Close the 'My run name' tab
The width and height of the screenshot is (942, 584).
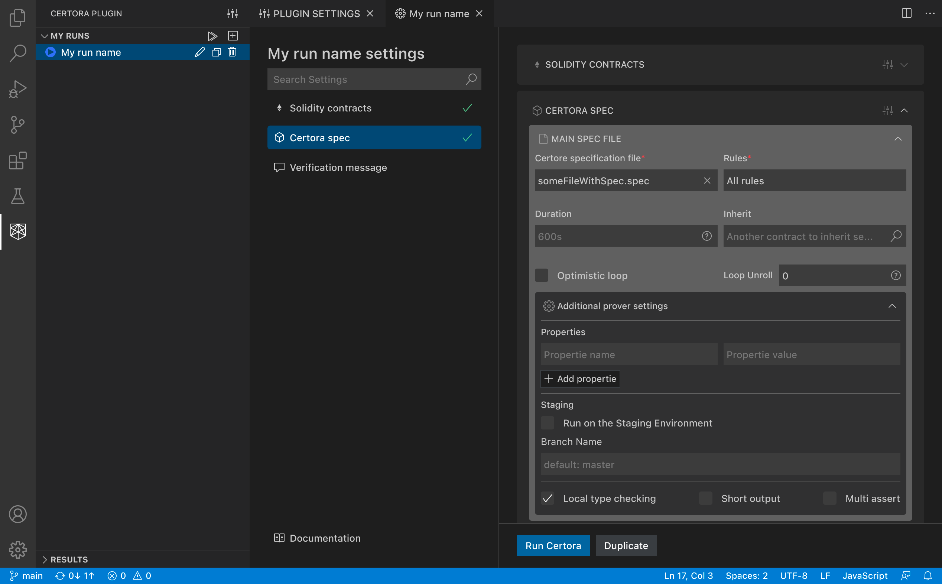click(479, 13)
